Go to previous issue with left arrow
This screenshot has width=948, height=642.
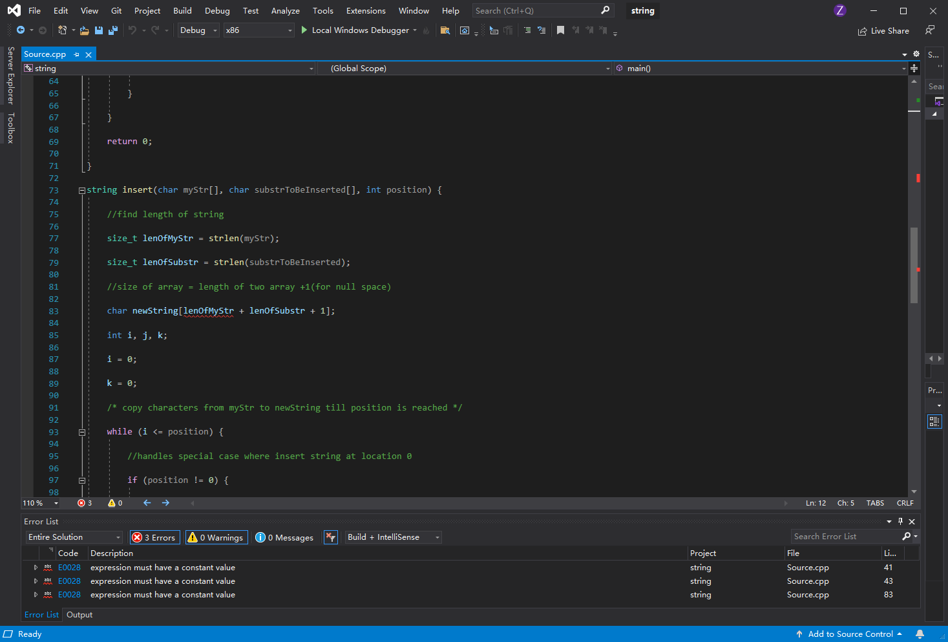click(147, 503)
